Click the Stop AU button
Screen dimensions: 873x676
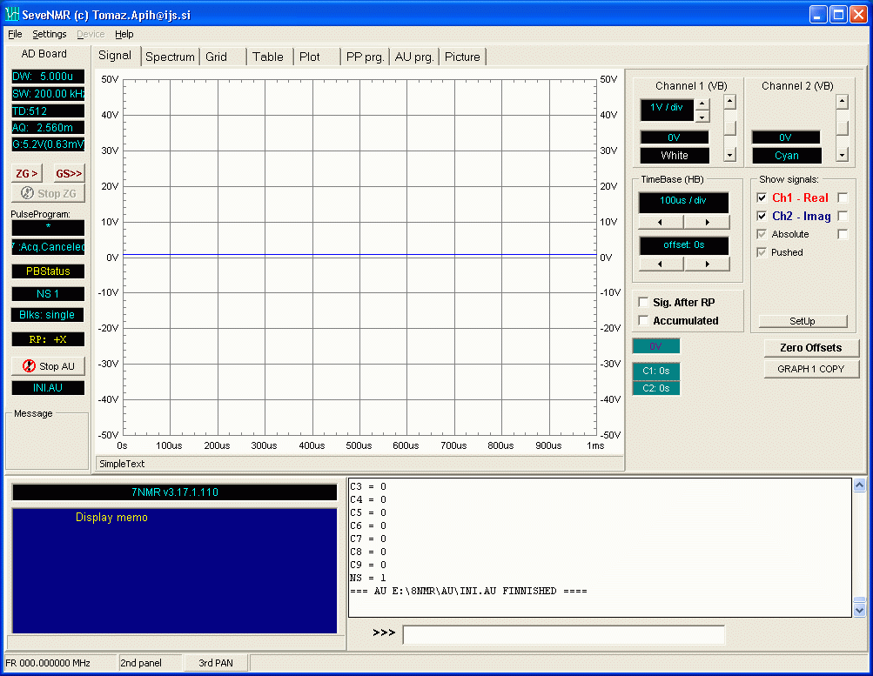48,366
